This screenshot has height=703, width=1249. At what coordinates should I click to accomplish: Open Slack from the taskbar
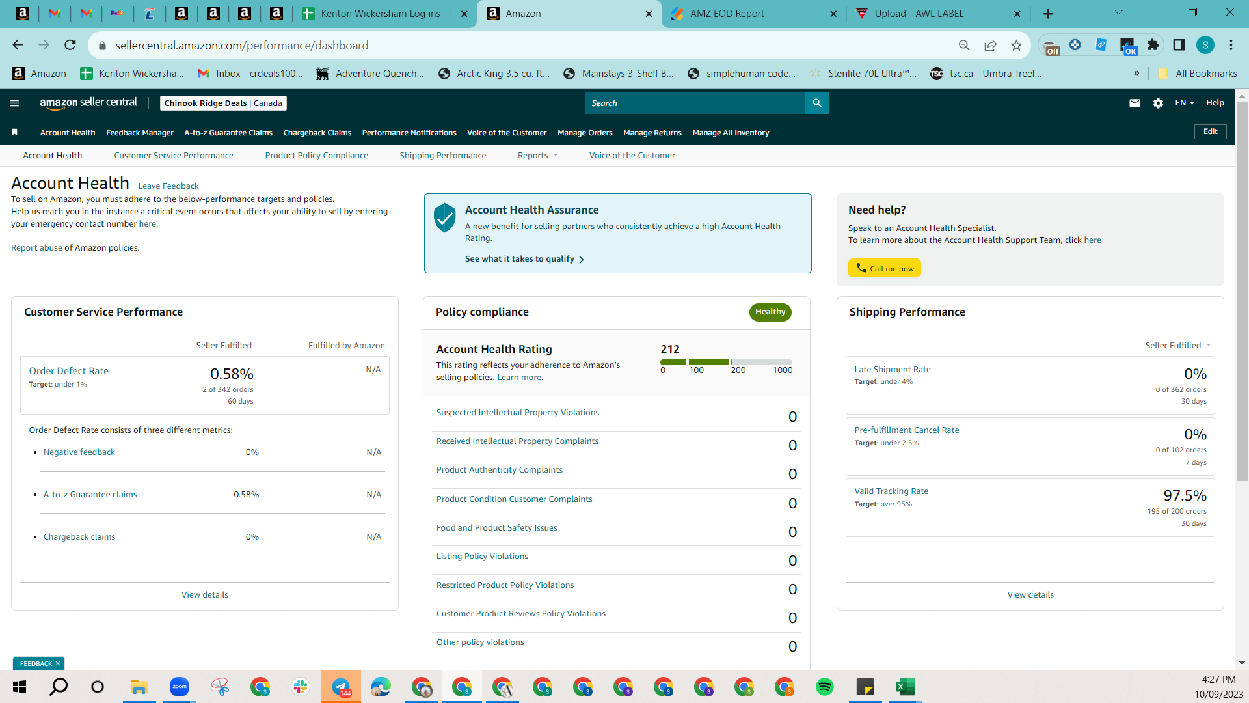(x=300, y=687)
